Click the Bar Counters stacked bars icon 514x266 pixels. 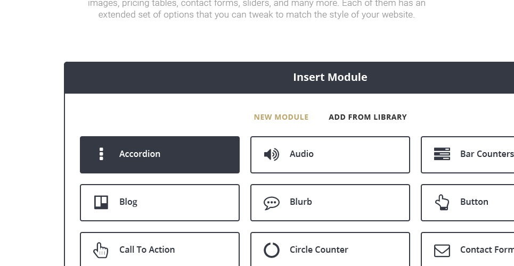click(442, 154)
